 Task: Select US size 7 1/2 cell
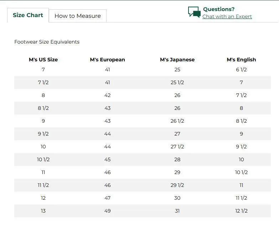[x=43, y=82]
